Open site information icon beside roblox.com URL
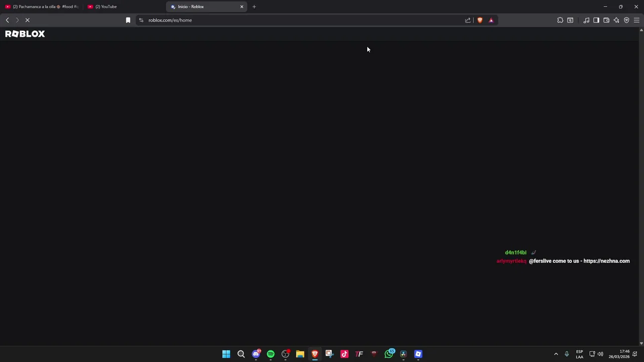 [141, 20]
